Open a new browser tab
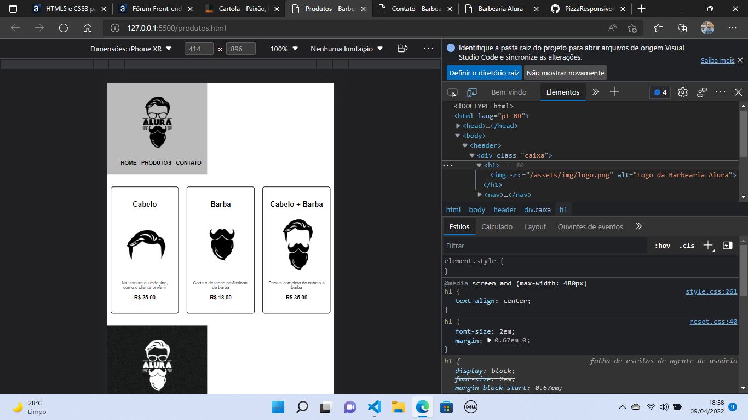Screen dimensions: 748x420 click(642, 9)
